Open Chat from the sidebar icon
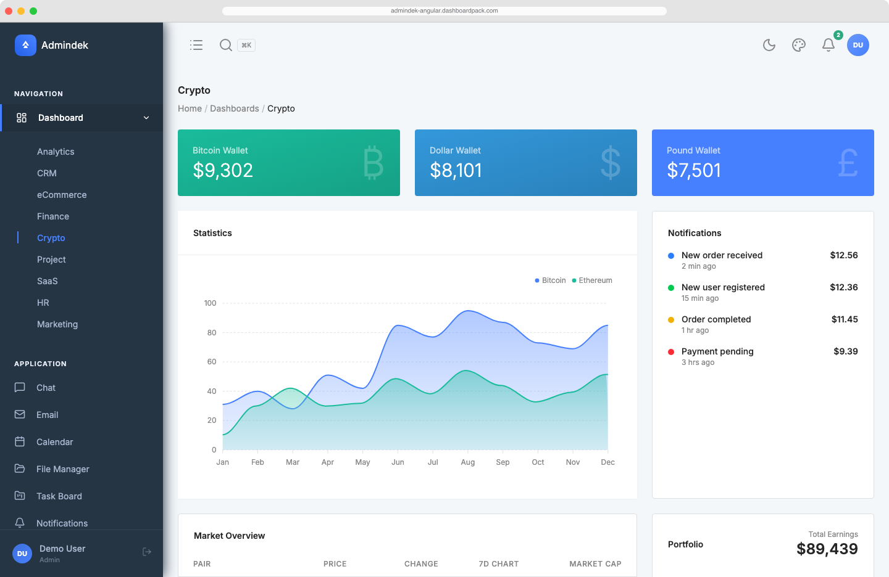 (19, 387)
